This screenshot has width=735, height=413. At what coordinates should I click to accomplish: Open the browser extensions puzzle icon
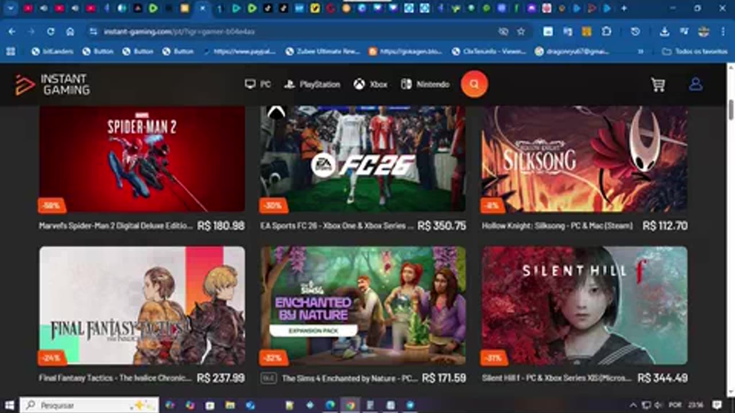[x=606, y=32]
